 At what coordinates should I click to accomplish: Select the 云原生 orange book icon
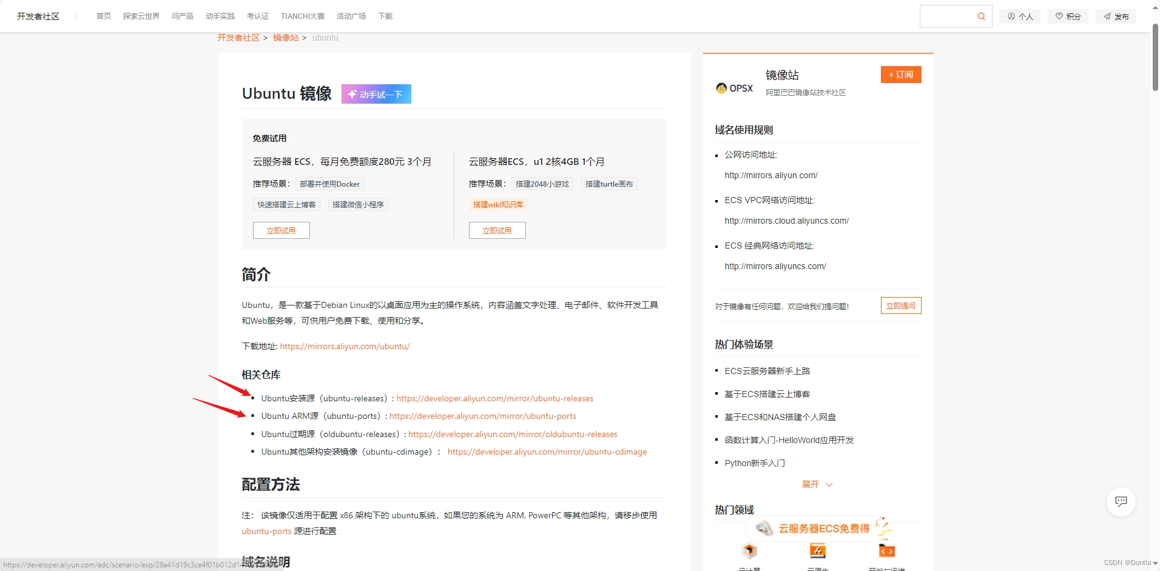coord(817,550)
